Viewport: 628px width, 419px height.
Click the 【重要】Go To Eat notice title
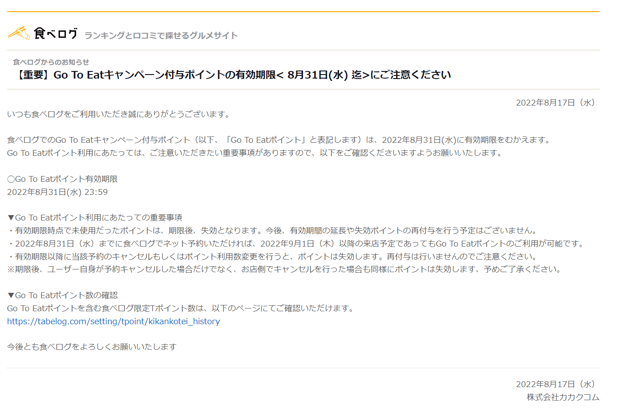click(x=232, y=75)
